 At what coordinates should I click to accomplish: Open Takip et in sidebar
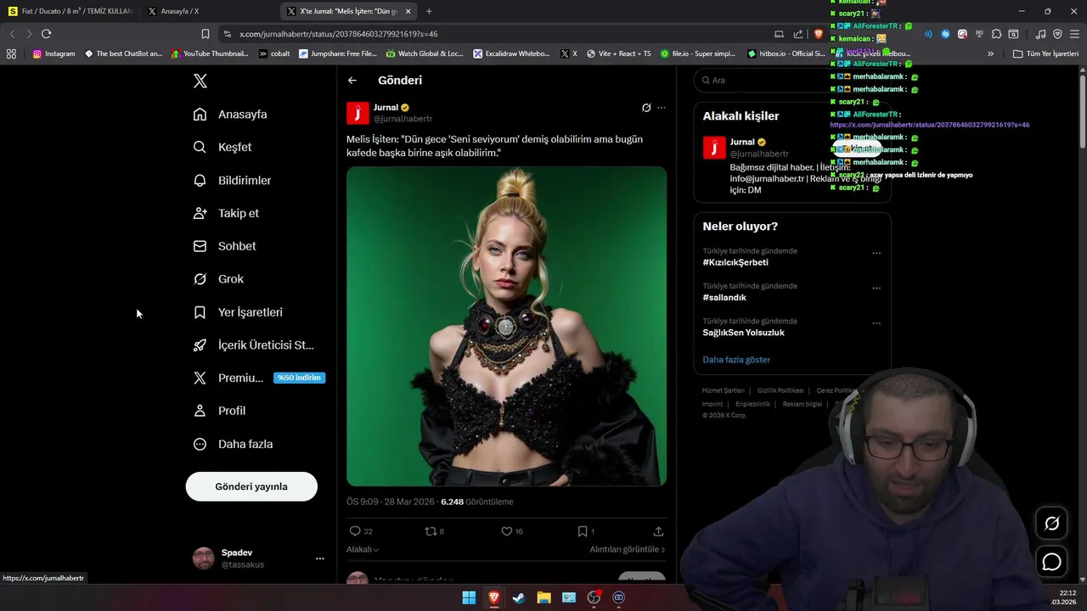point(226,213)
